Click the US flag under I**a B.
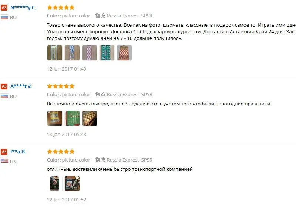 coord(4,161)
